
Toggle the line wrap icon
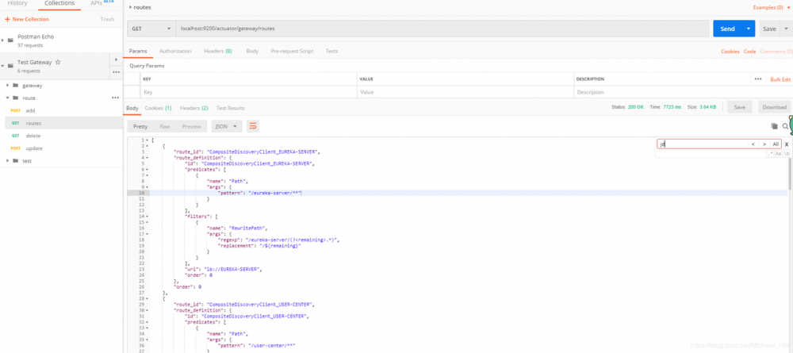(253, 126)
